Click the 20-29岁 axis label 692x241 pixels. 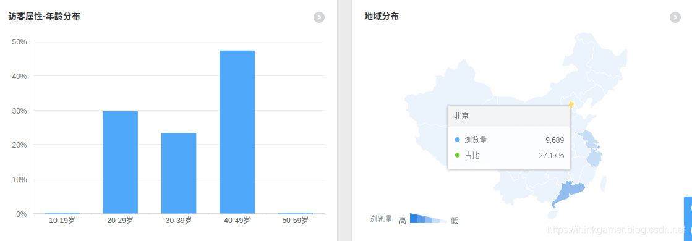[121, 220]
